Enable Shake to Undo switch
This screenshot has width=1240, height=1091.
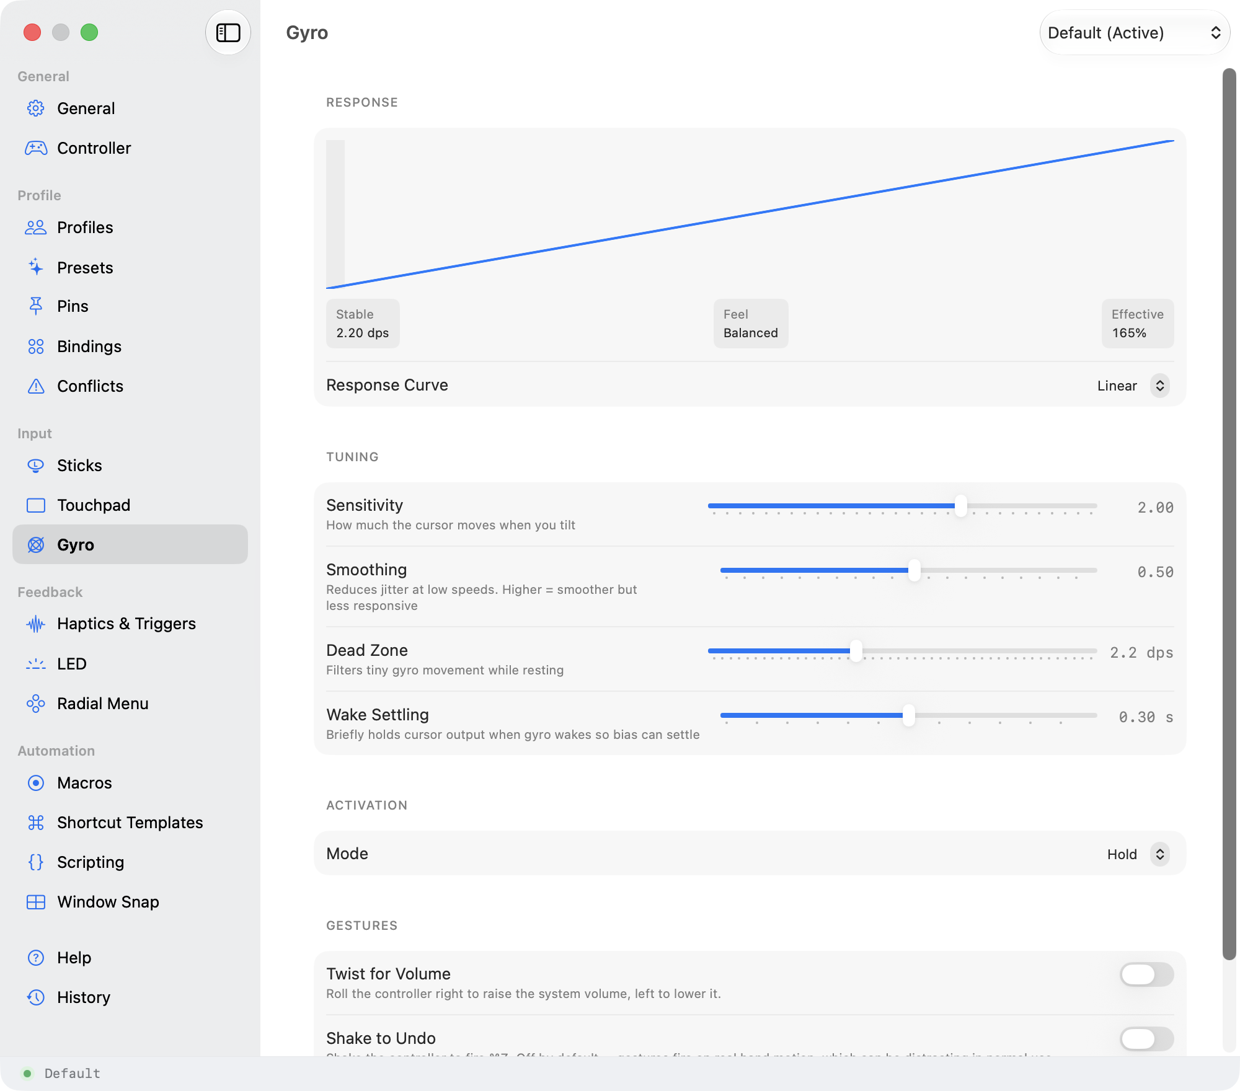point(1146,1039)
